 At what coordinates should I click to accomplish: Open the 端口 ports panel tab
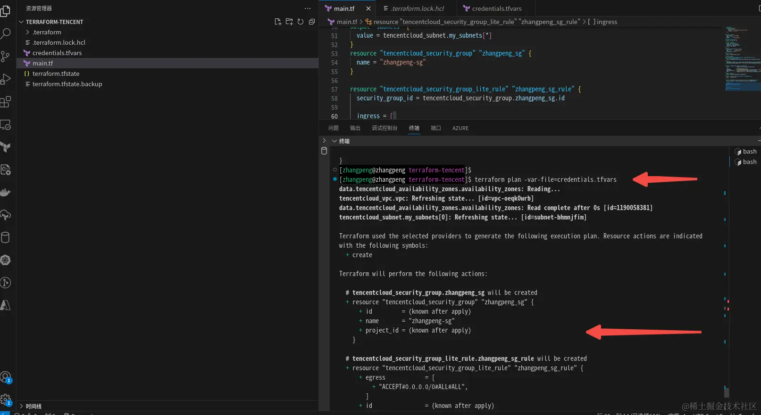(x=436, y=128)
